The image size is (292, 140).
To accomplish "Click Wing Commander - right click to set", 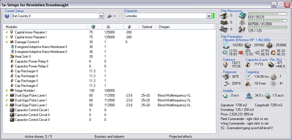I will click(x=245, y=123).
